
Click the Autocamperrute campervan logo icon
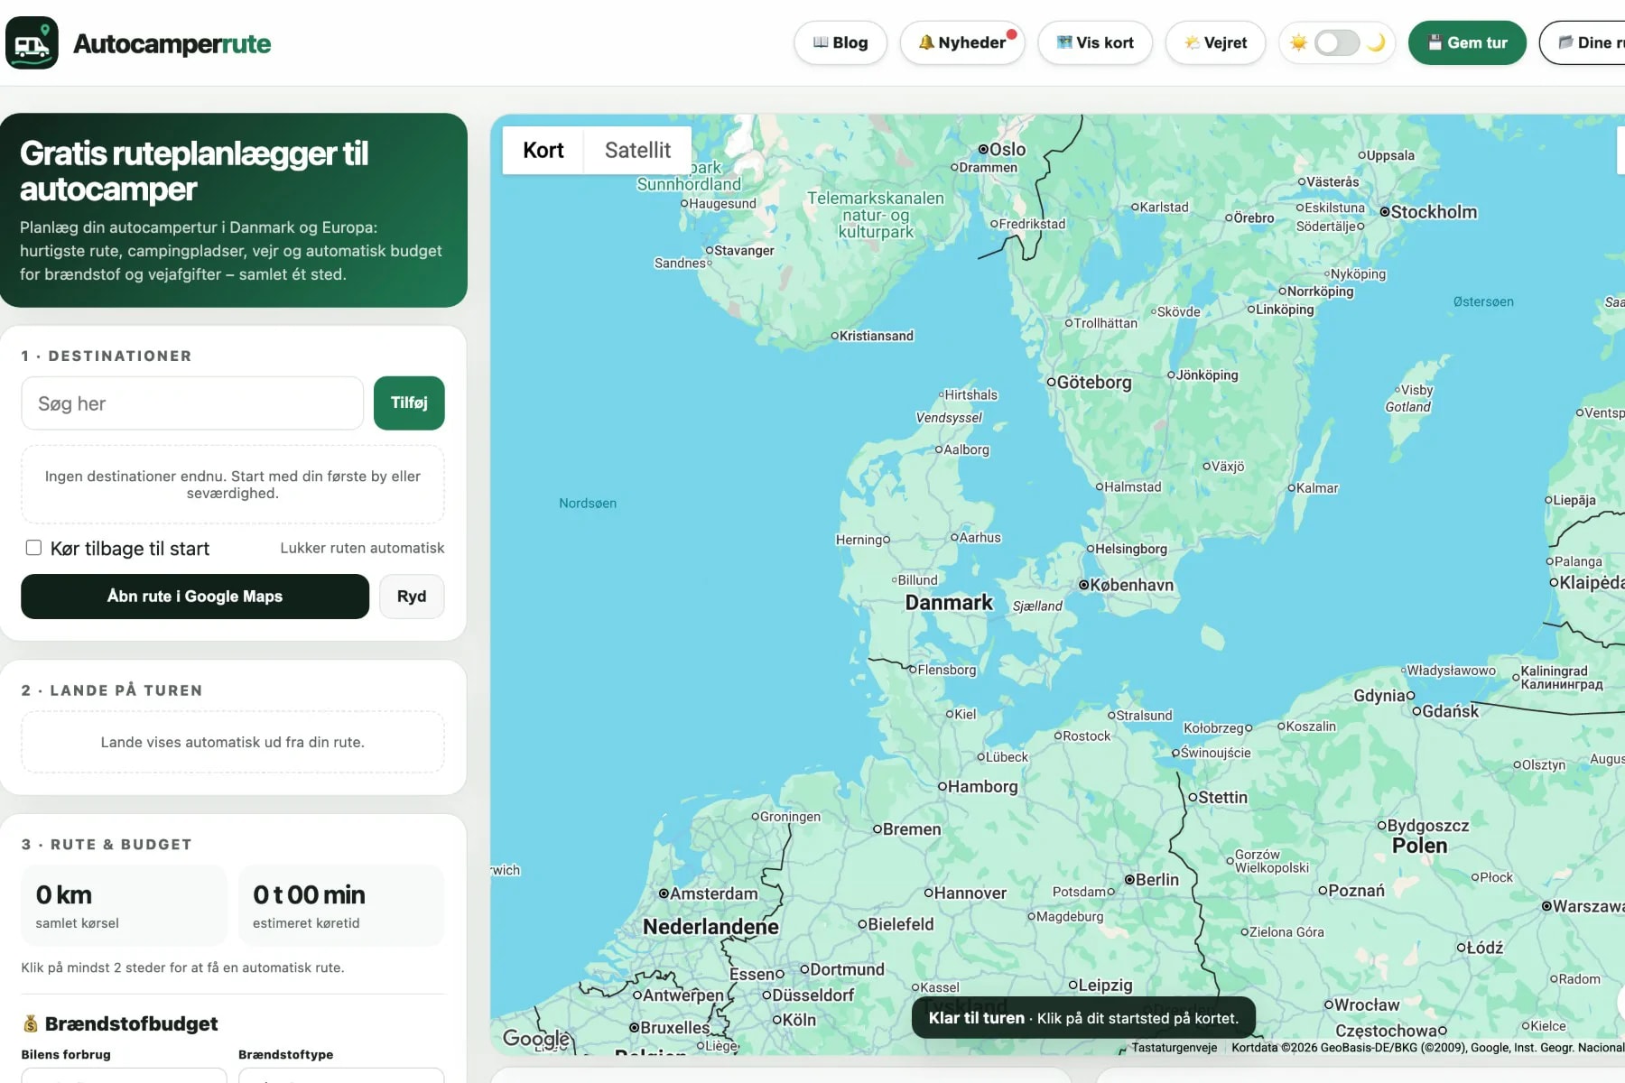tap(32, 42)
